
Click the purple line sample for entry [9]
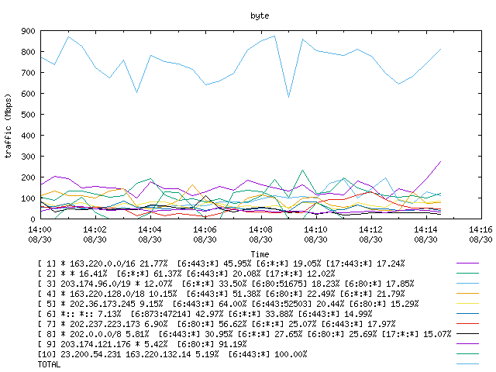467,344
